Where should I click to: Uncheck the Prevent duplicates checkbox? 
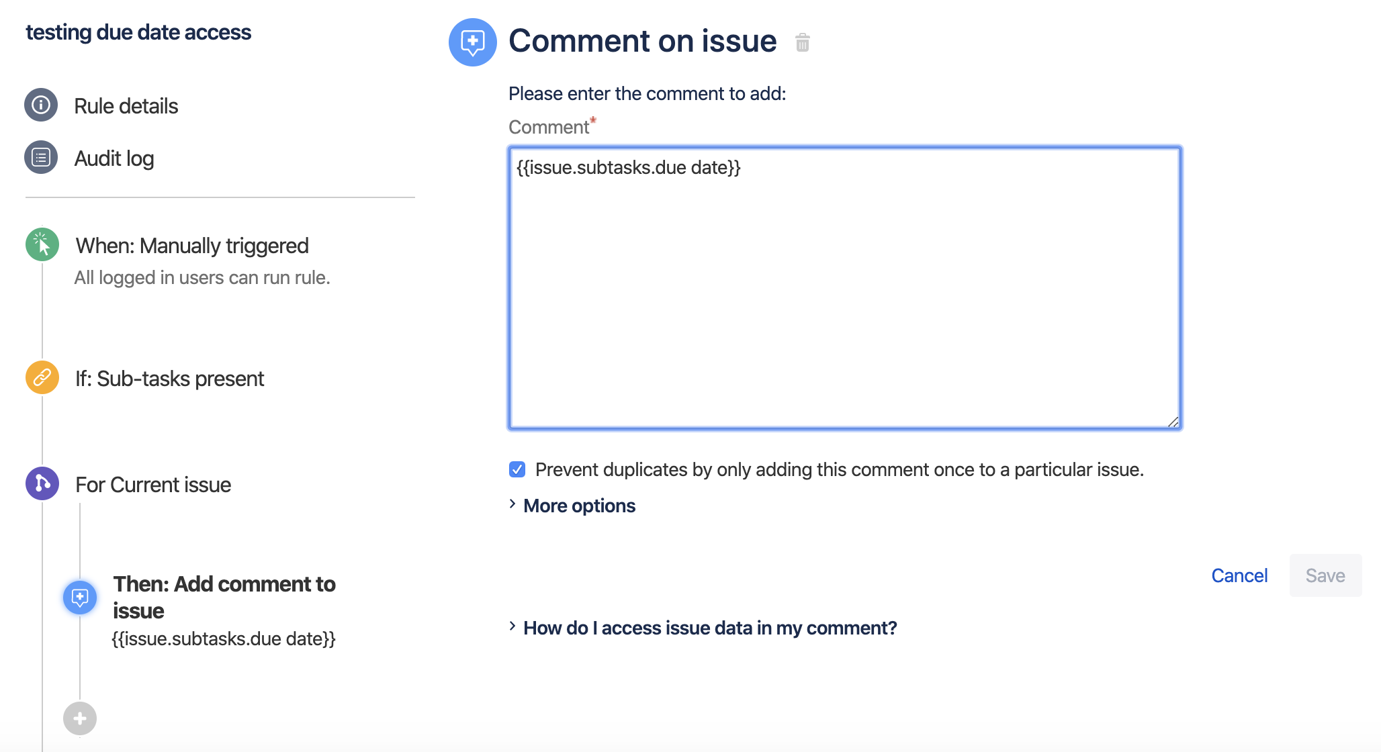[517, 469]
